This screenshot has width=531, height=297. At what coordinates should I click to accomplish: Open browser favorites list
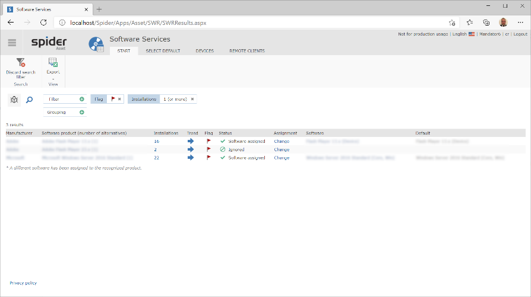pyautogui.click(x=469, y=23)
